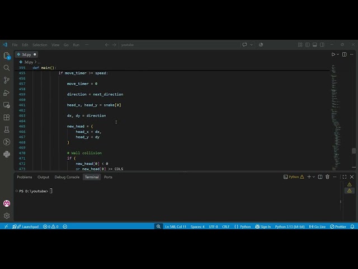Image resolution: width=358 pixels, height=269 pixels.
Task: Expand the Copilot dropdown chevron
Action: pyautogui.click(x=251, y=45)
